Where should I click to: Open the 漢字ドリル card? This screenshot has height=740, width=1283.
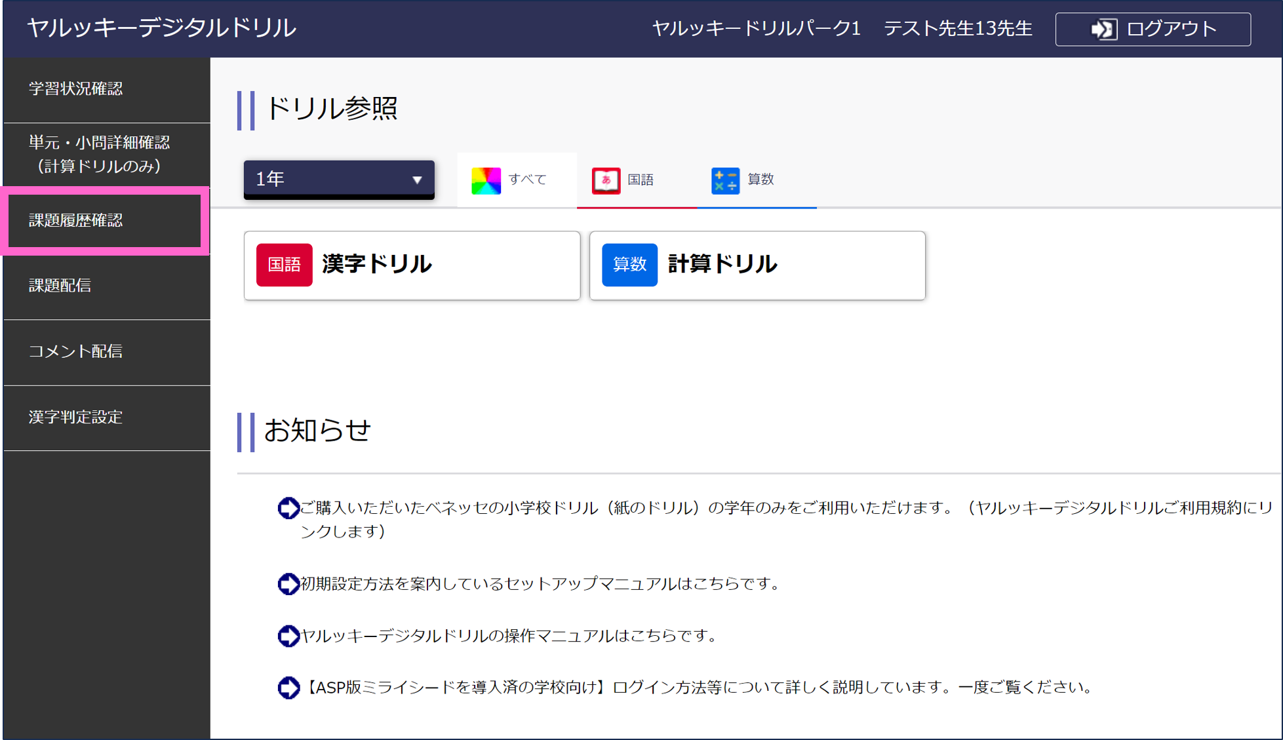click(412, 265)
